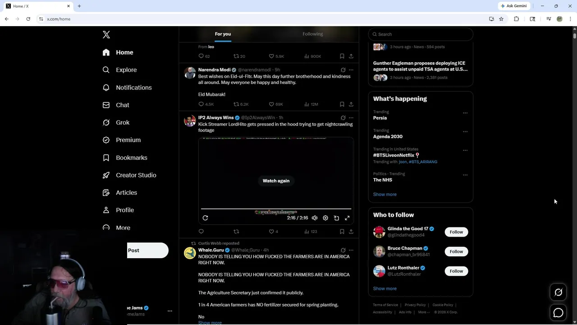Image resolution: width=577 pixels, height=325 pixels.
Task: Click the Search field
Action: (421, 34)
